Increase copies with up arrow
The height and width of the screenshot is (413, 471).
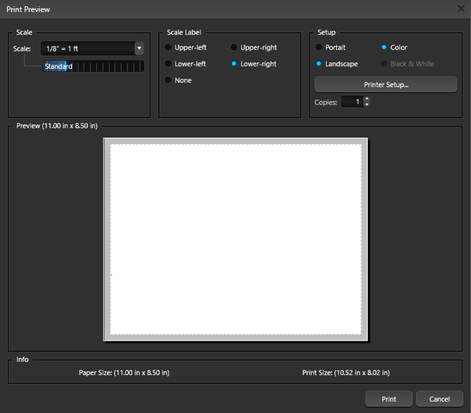[x=367, y=99]
